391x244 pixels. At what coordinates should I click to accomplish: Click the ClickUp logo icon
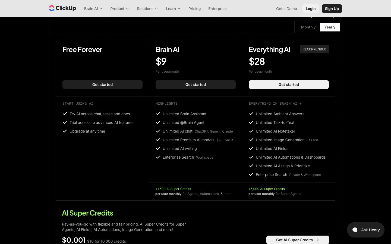tap(52, 8)
